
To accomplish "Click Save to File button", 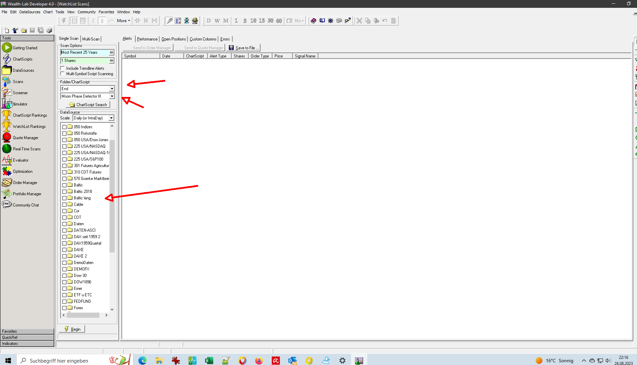I will click(244, 48).
